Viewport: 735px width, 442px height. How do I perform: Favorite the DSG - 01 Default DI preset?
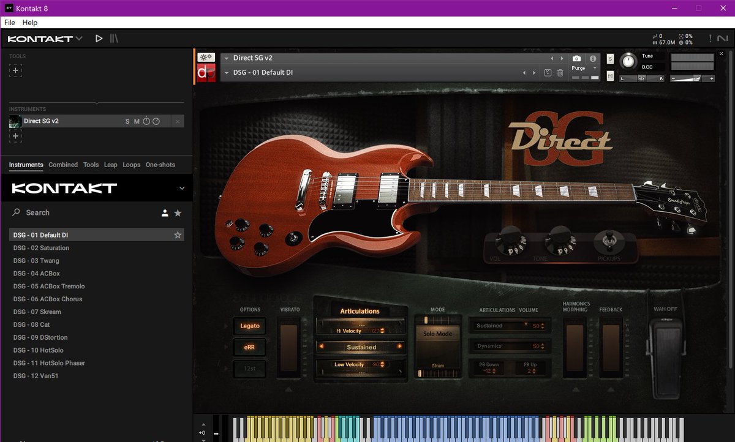click(x=178, y=235)
